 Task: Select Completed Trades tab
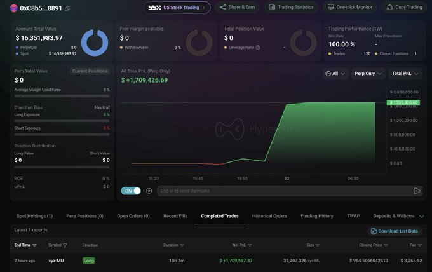pyautogui.click(x=220, y=216)
